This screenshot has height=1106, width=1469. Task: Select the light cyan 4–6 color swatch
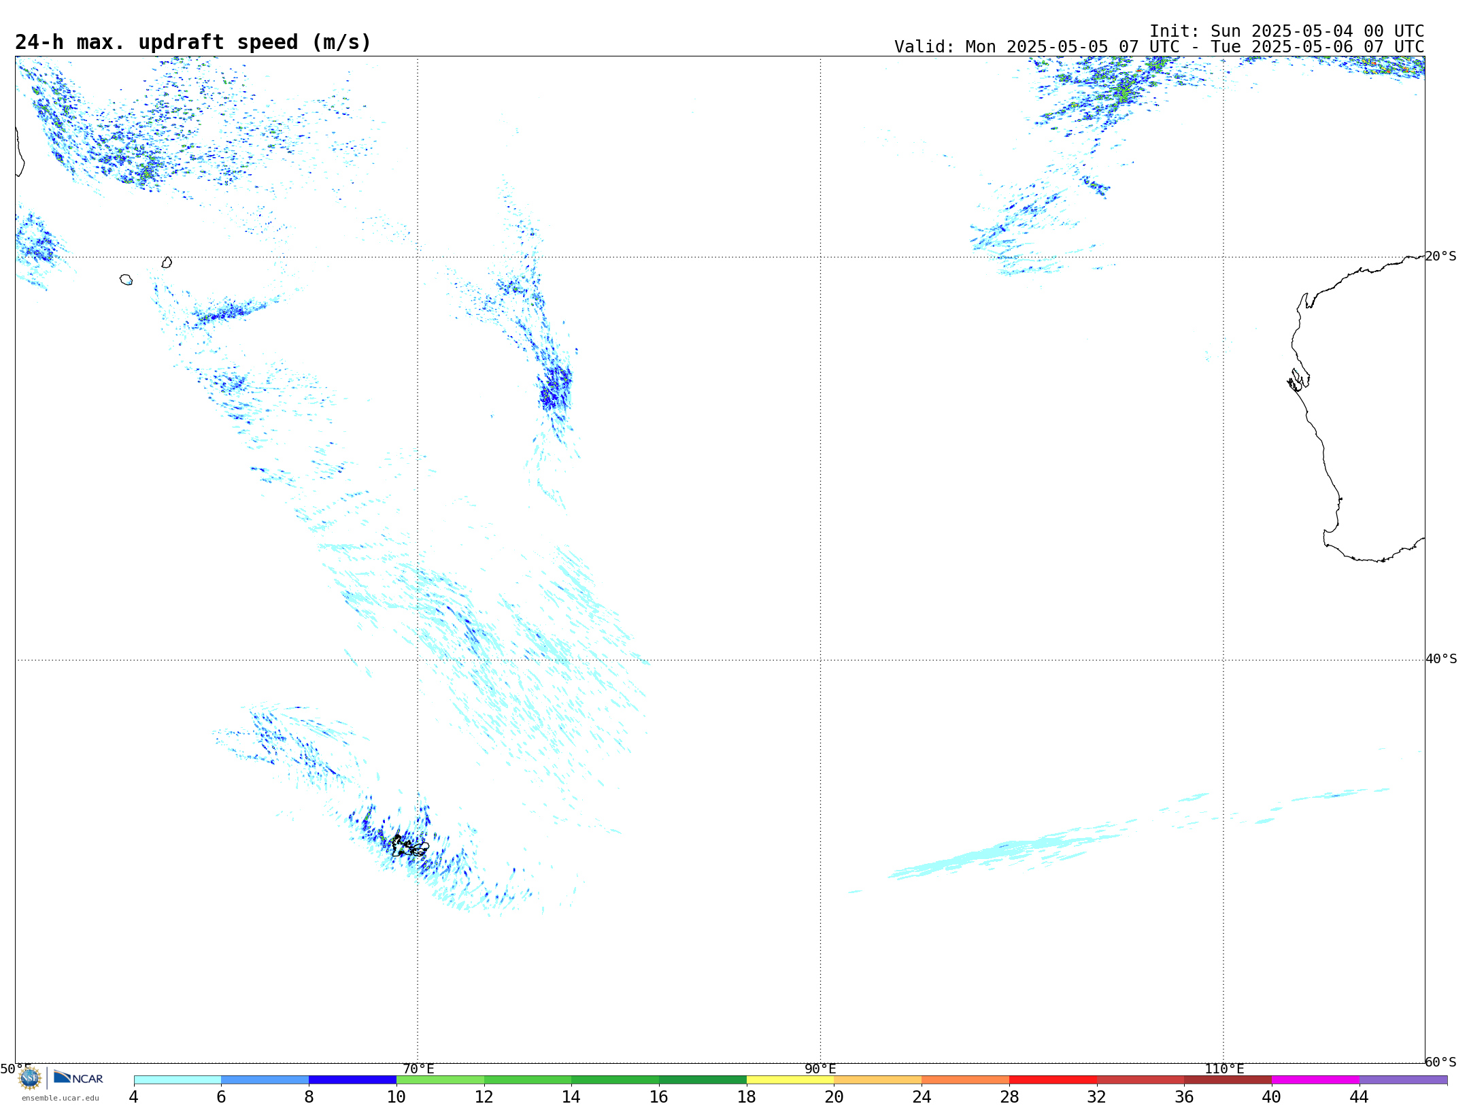(x=178, y=1079)
